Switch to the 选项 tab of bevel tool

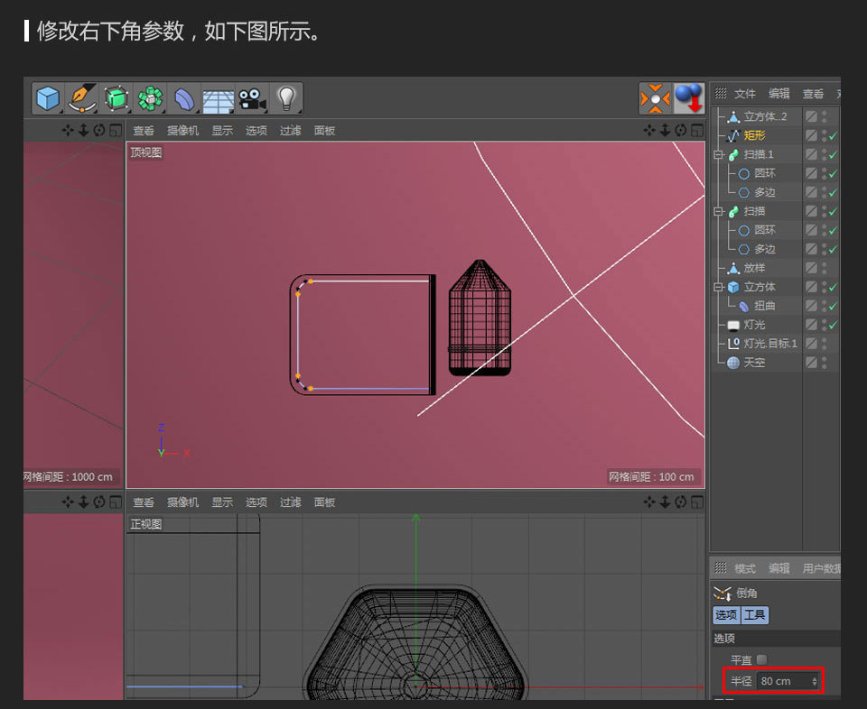pos(726,615)
